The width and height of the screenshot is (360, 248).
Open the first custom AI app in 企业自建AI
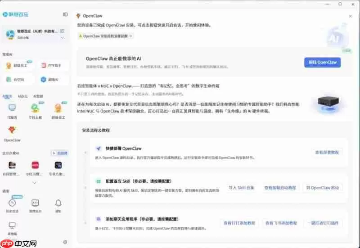pyautogui.click(x=12, y=165)
